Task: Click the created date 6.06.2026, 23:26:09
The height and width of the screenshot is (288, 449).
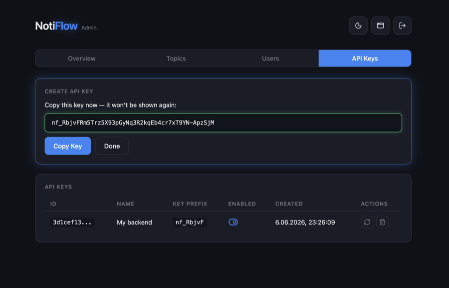Action: coord(305,223)
